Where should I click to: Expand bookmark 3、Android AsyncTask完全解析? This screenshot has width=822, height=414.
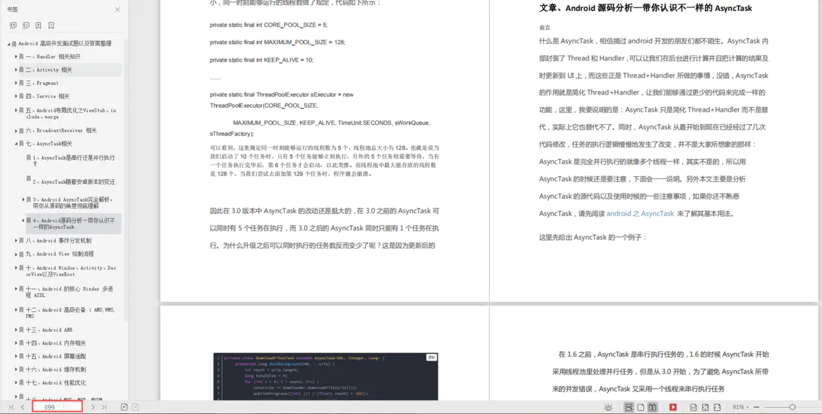tap(23, 199)
